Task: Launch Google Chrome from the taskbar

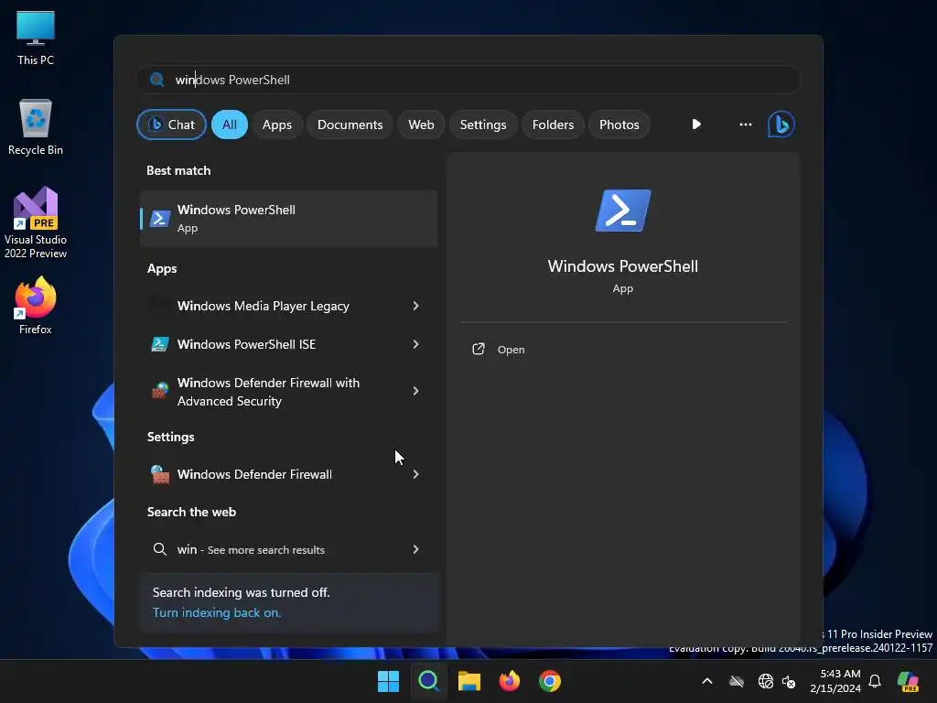Action: [x=550, y=681]
